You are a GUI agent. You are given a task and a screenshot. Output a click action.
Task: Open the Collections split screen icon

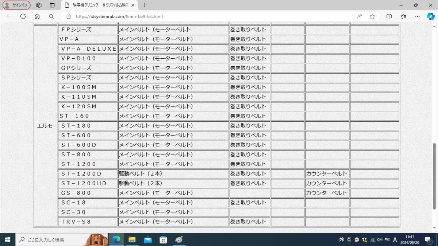click(x=389, y=16)
